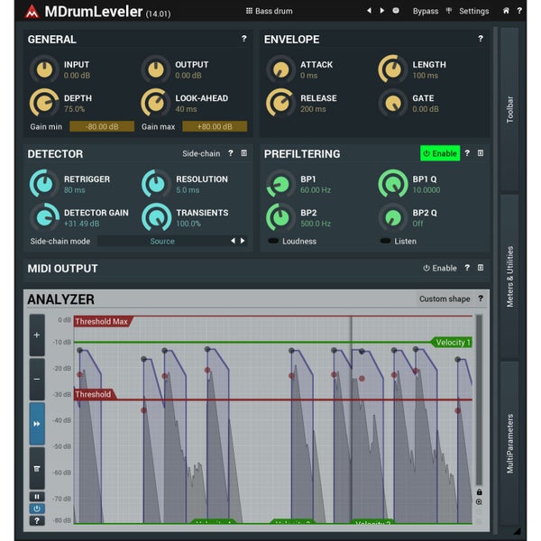Screen dimensions: 541x541
Task: Toggle the Listen switch
Action: tap(385, 241)
